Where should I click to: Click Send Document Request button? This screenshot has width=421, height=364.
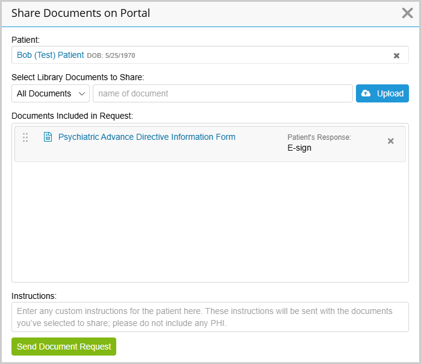[64, 347]
